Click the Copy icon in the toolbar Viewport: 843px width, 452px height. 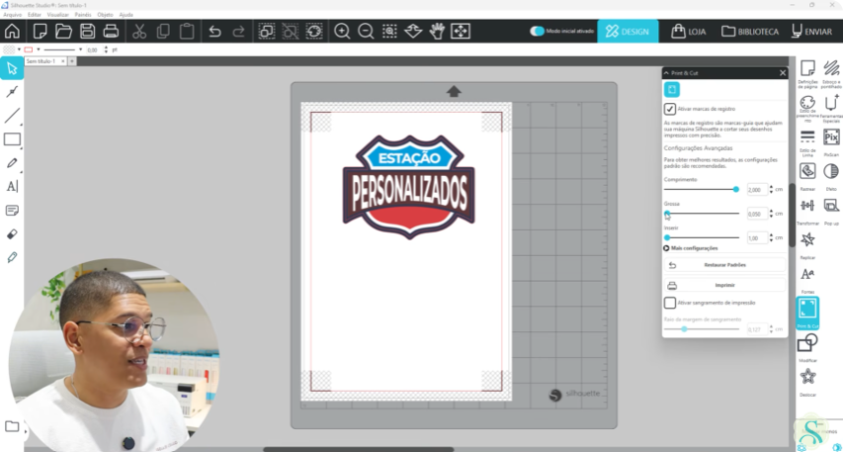[163, 32]
